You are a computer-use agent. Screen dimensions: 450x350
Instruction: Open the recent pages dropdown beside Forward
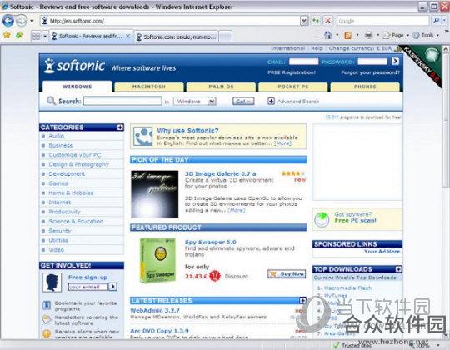point(32,21)
